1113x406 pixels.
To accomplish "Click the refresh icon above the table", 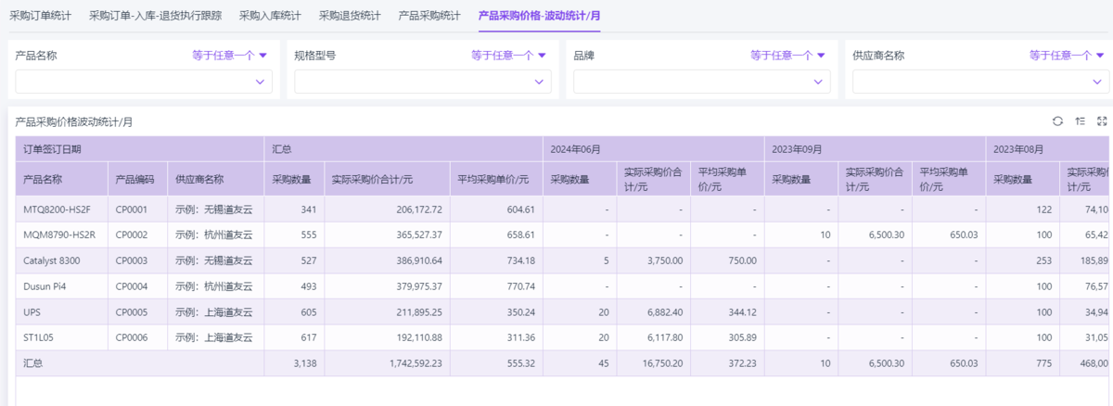I will 1057,121.
